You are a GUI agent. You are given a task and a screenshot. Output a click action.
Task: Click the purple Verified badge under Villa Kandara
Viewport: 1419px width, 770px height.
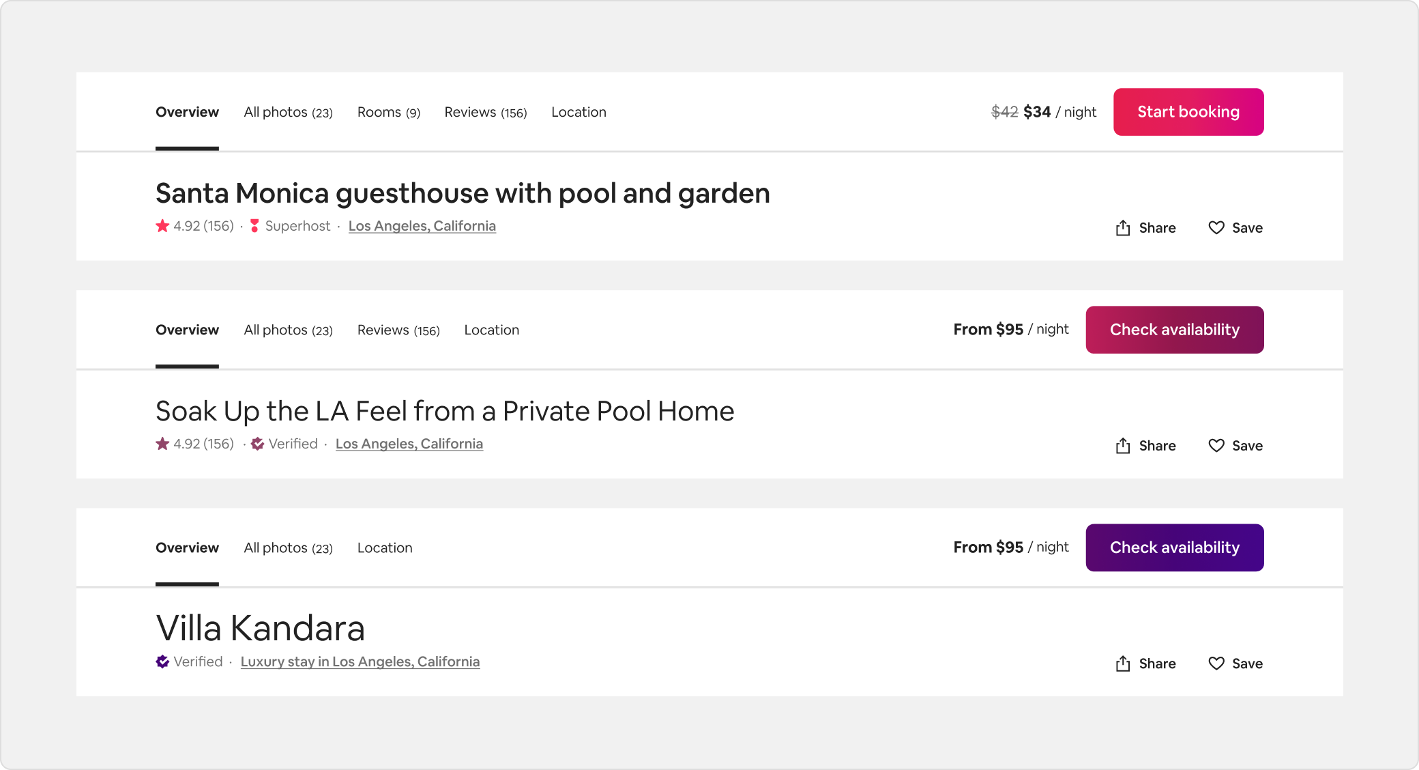(x=162, y=661)
